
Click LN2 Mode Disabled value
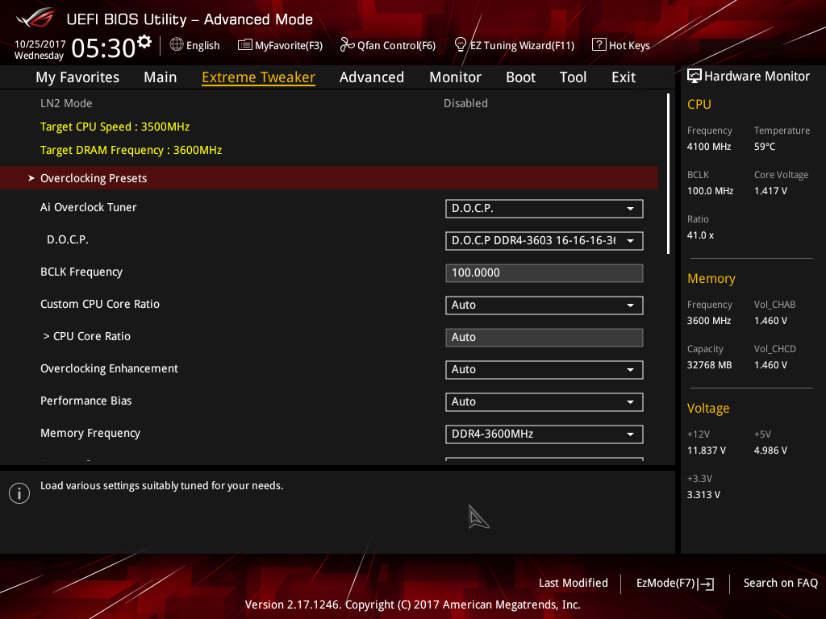coord(465,103)
